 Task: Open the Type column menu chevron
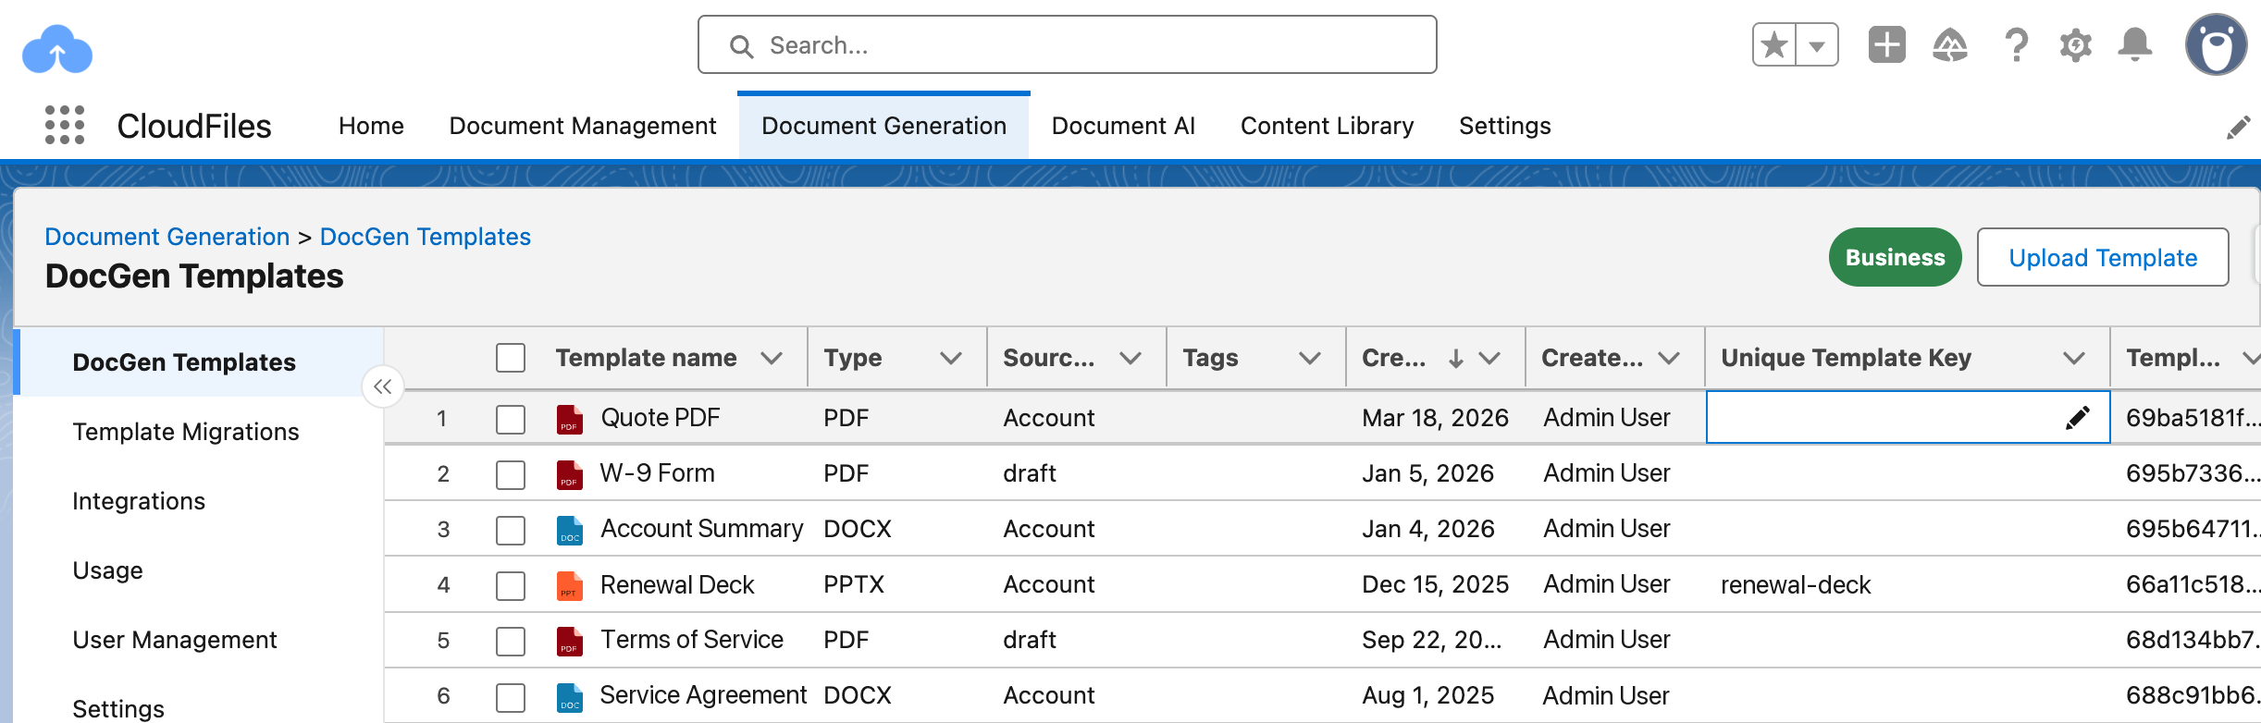[951, 358]
